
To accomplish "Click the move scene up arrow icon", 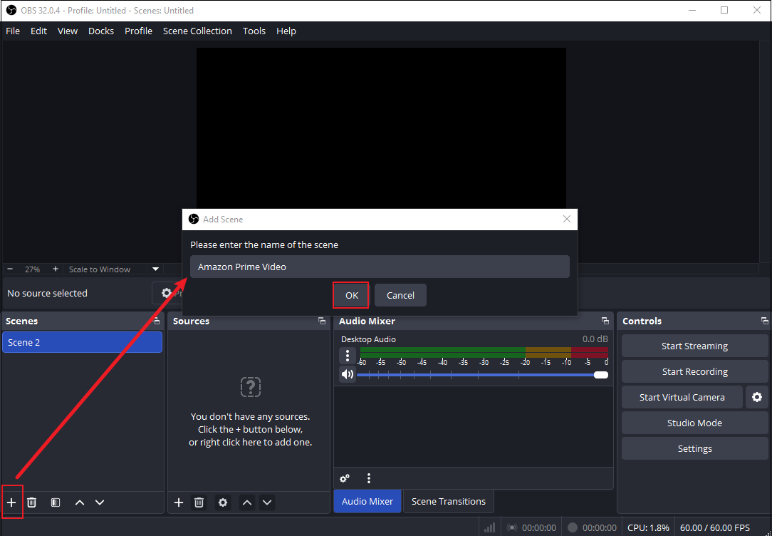I will coord(79,502).
